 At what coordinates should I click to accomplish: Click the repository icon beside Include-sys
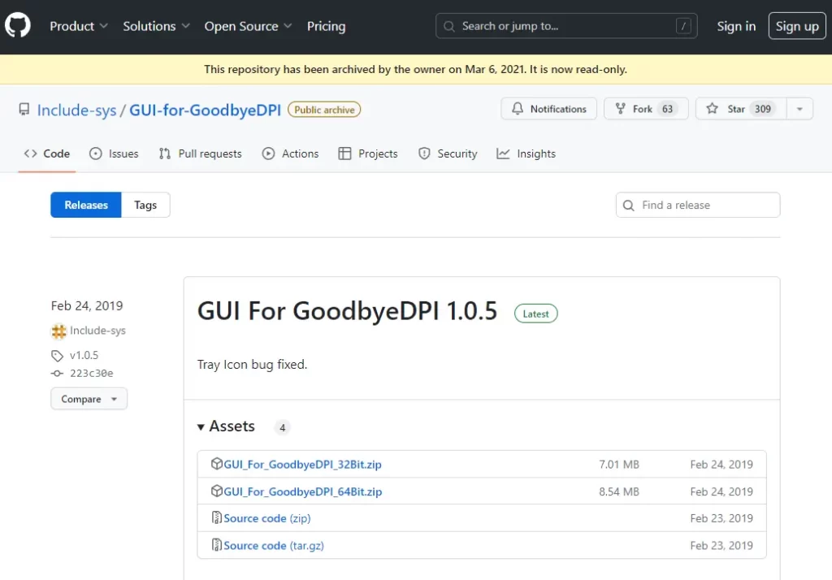click(24, 110)
